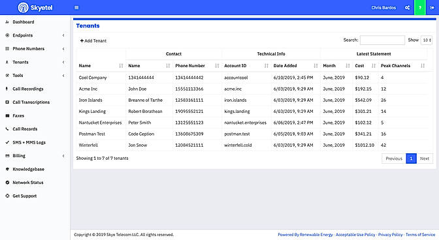Image resolution: width=439 pixels, height=240 pixels.
Task: Go to Faxes page
Action: coord(18,115)
